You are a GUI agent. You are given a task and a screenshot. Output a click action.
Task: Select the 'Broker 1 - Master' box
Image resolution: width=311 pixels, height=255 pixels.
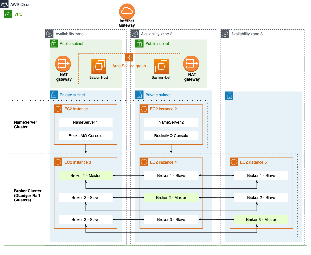point(86,176)
